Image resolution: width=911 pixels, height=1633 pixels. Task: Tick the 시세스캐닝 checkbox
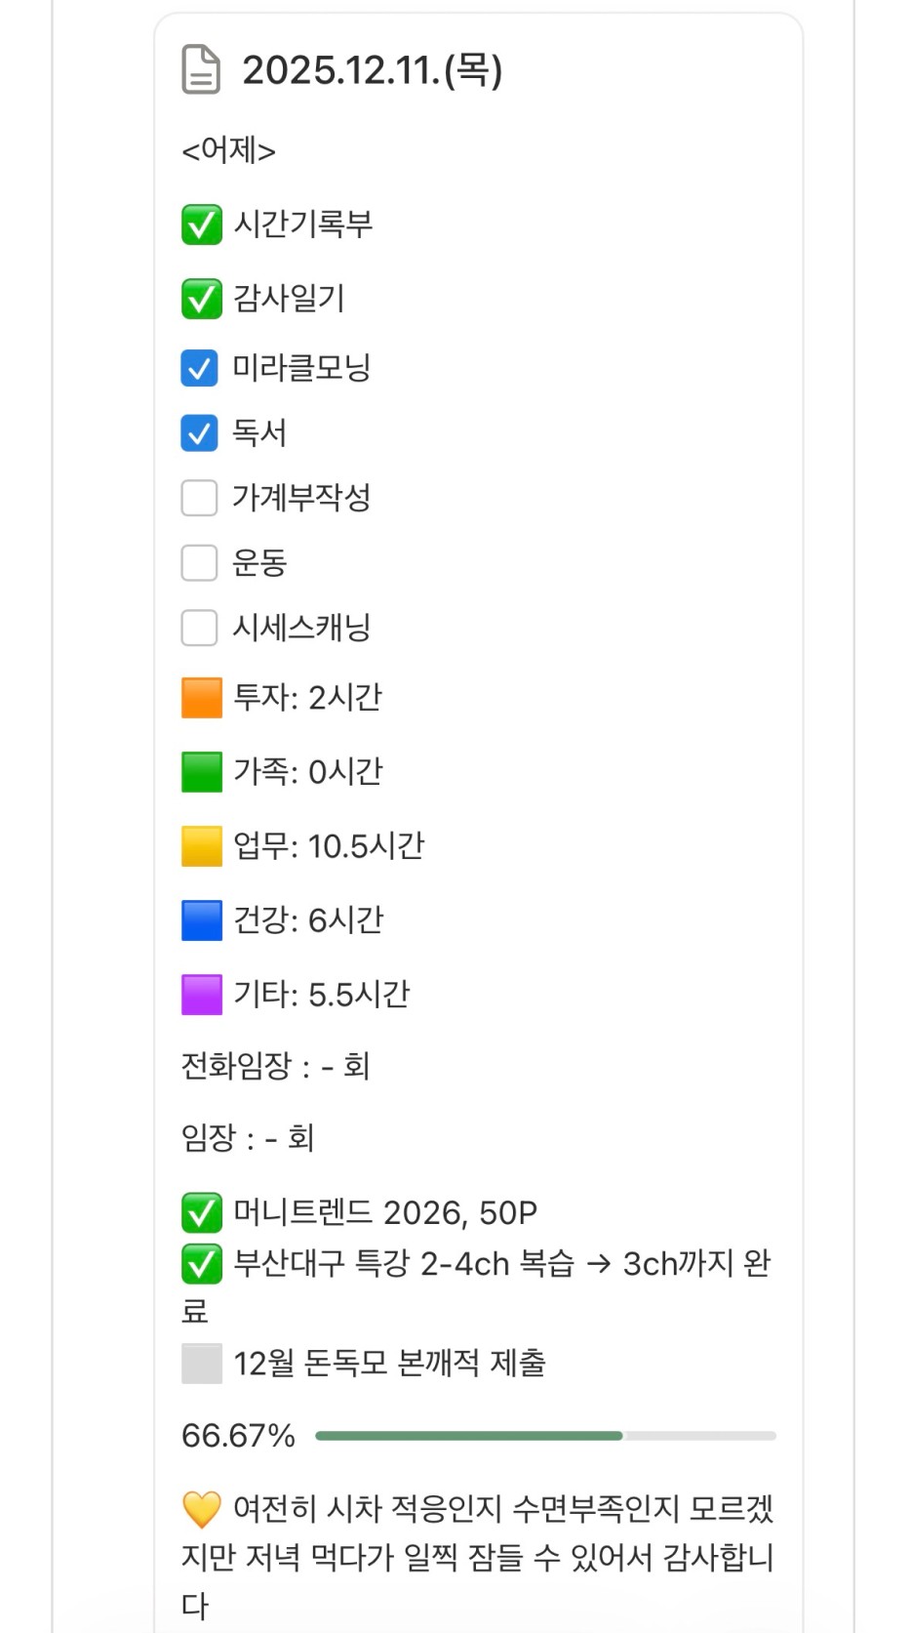[199, 628]
